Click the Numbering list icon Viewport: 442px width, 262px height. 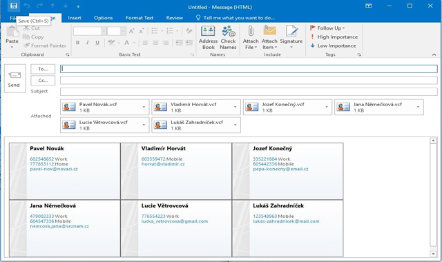(x=170, y=31)
